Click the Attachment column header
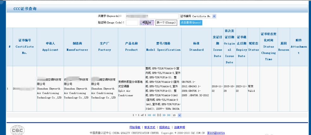Screen dimensions: 311x135 [x=299, y=47]
